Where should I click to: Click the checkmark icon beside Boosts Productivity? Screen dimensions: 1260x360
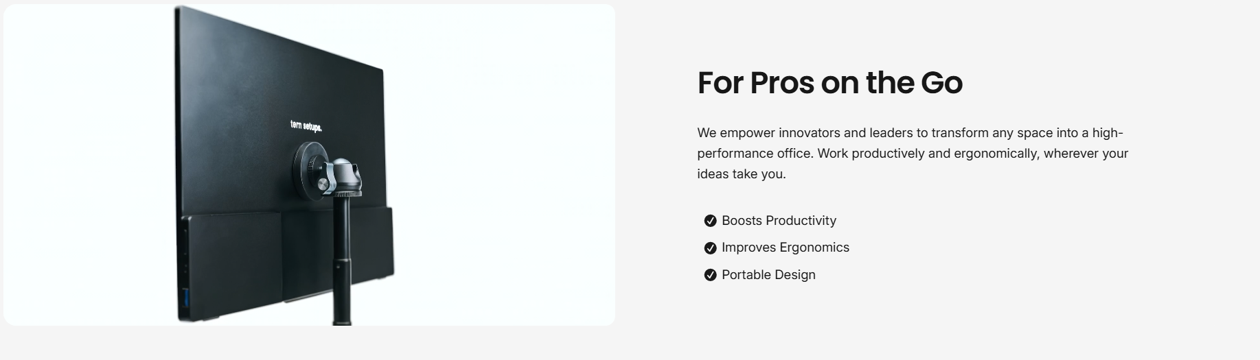click(710, 221)
